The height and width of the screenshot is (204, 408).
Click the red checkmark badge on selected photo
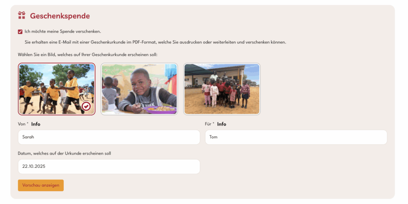coord(86,106)
